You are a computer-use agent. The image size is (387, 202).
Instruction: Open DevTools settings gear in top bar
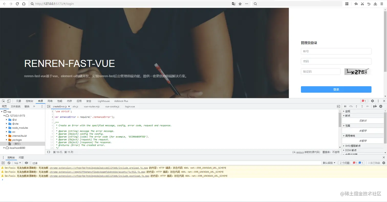click(372, 101)
